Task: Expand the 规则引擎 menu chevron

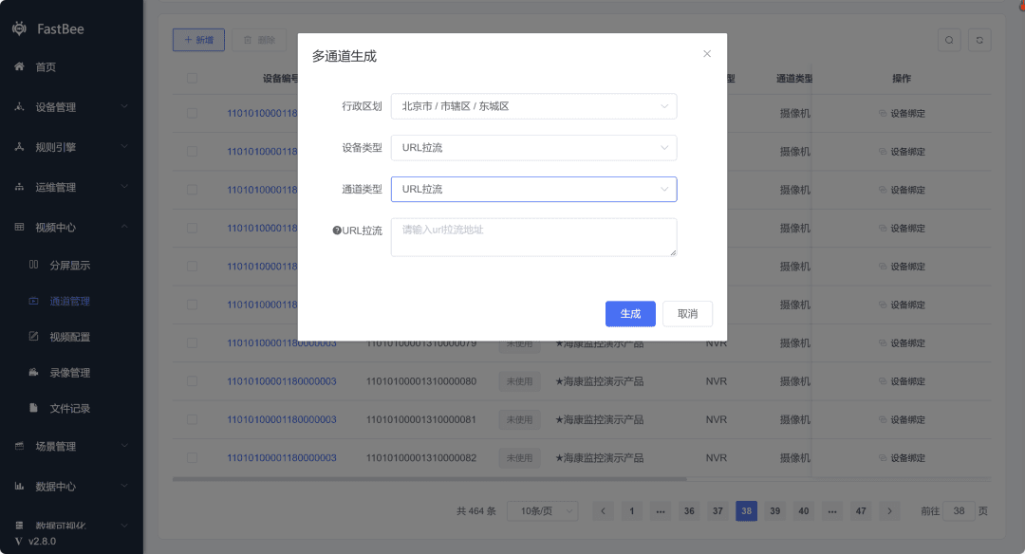Action: [124, 146]
